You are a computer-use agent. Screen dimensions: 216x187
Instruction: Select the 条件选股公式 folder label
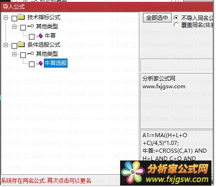pyautogui.click(x=44, y=45)
